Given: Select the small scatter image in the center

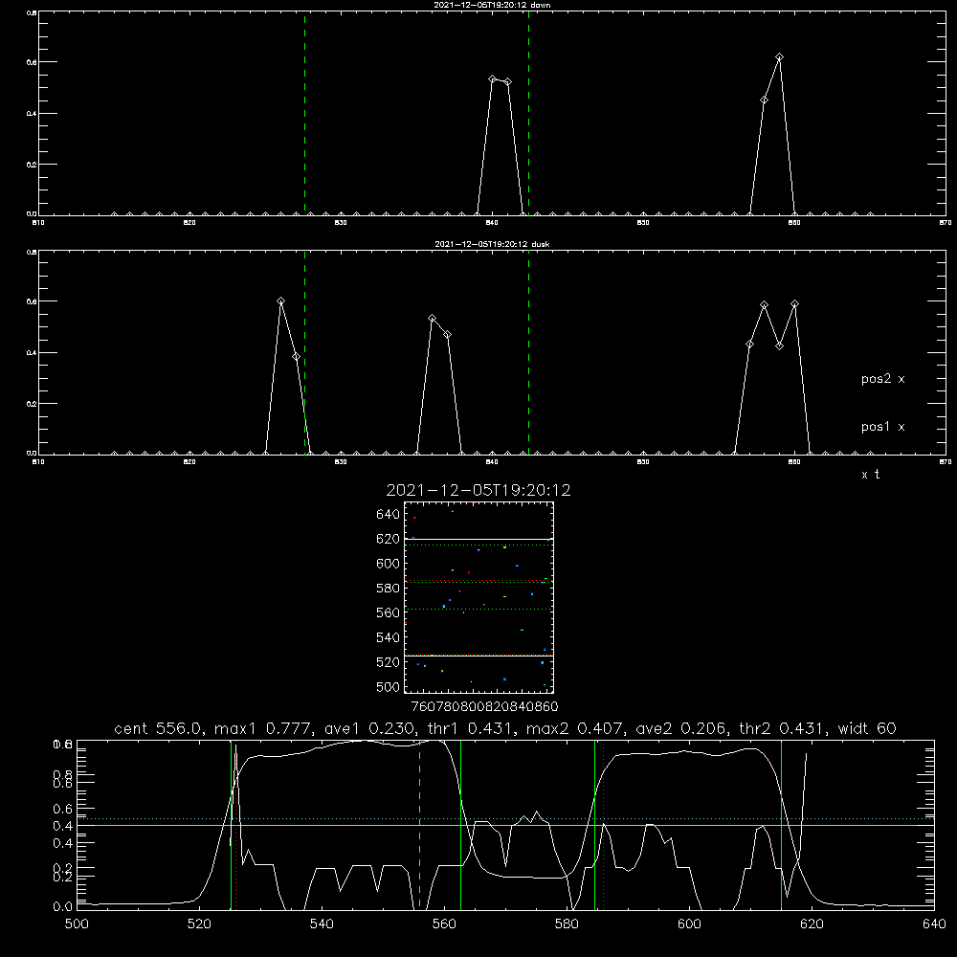Looking at the screenshot, I should 478,597.
